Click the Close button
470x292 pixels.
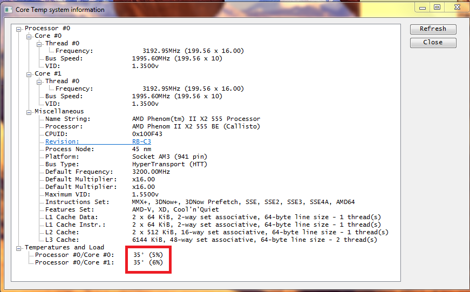tap(433, 43)
